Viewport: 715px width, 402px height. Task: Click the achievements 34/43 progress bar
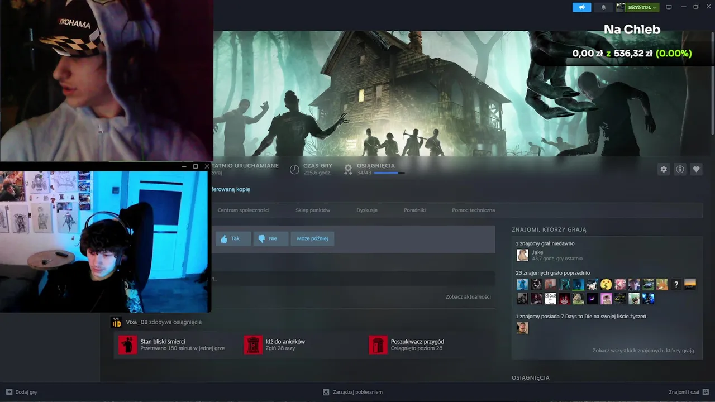coord(389,173)
